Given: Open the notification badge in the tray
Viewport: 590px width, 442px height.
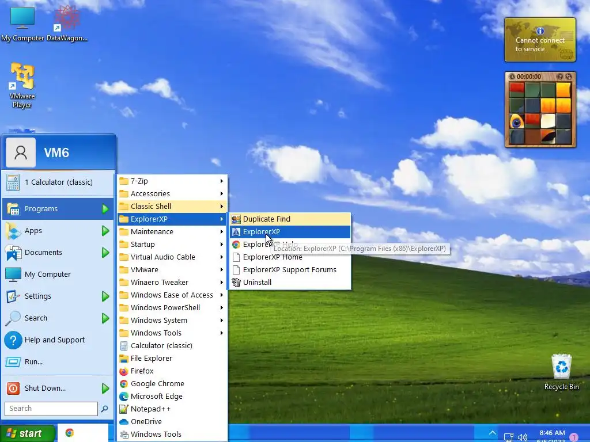Looking at the screenshot, I should tap(574, 437).
